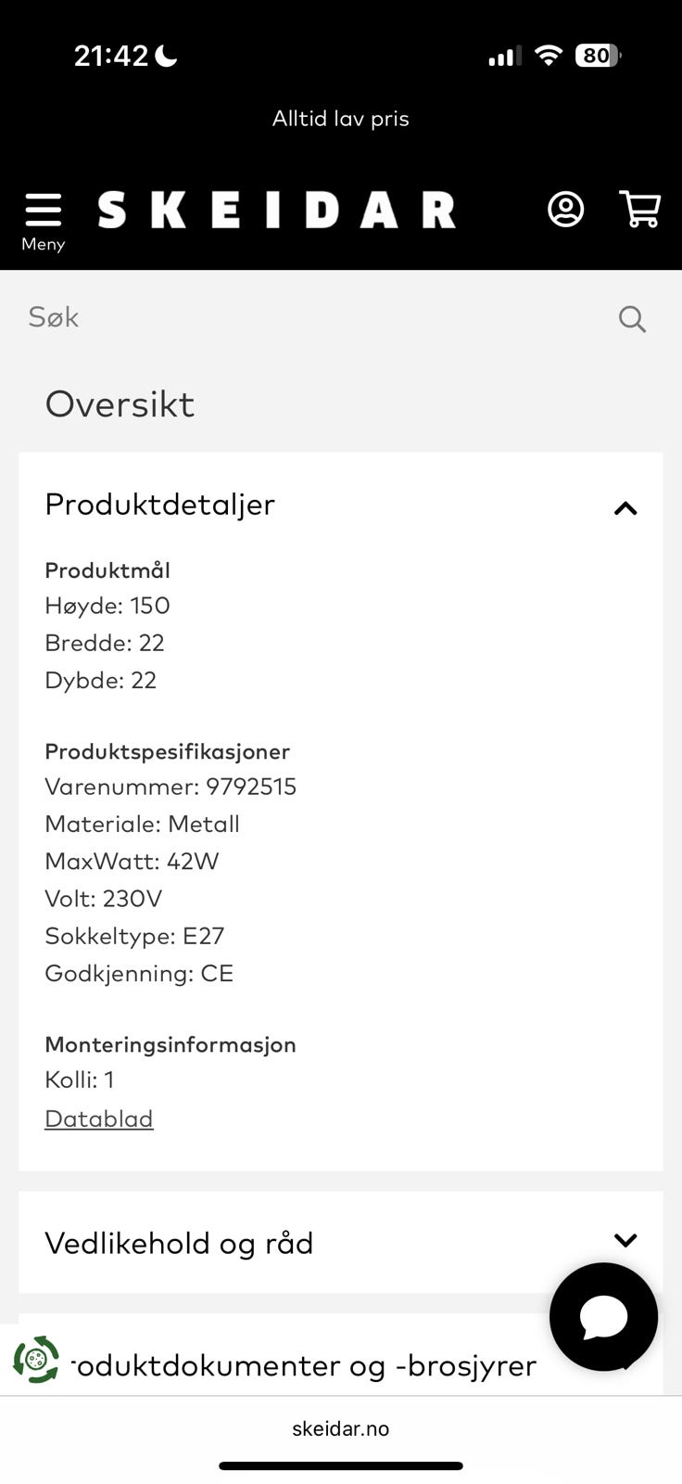This screenshot has height=1484, width=682.
Task: Expand Vedlikehold og råd with down chevron
Action: pyautogui.click(x=625, y=1241)
